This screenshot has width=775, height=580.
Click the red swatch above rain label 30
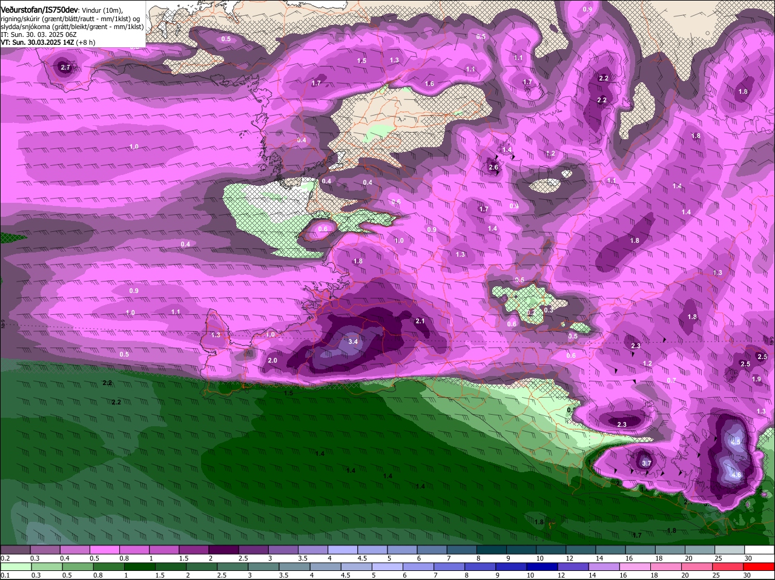click(x=759, y=567)
